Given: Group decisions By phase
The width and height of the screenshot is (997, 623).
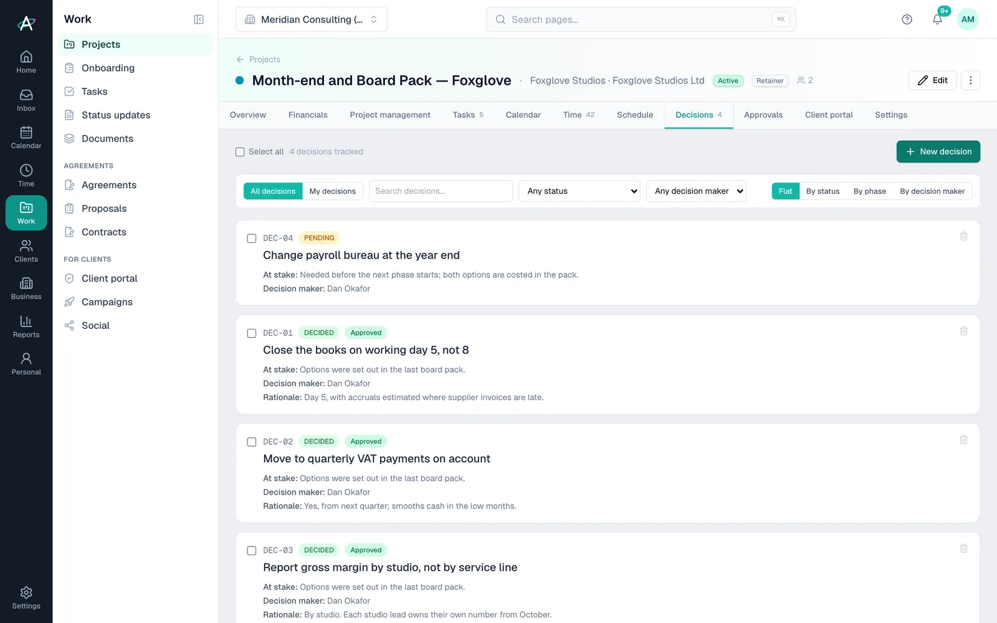Looking at the screenshot, I should tap(869, 191).
